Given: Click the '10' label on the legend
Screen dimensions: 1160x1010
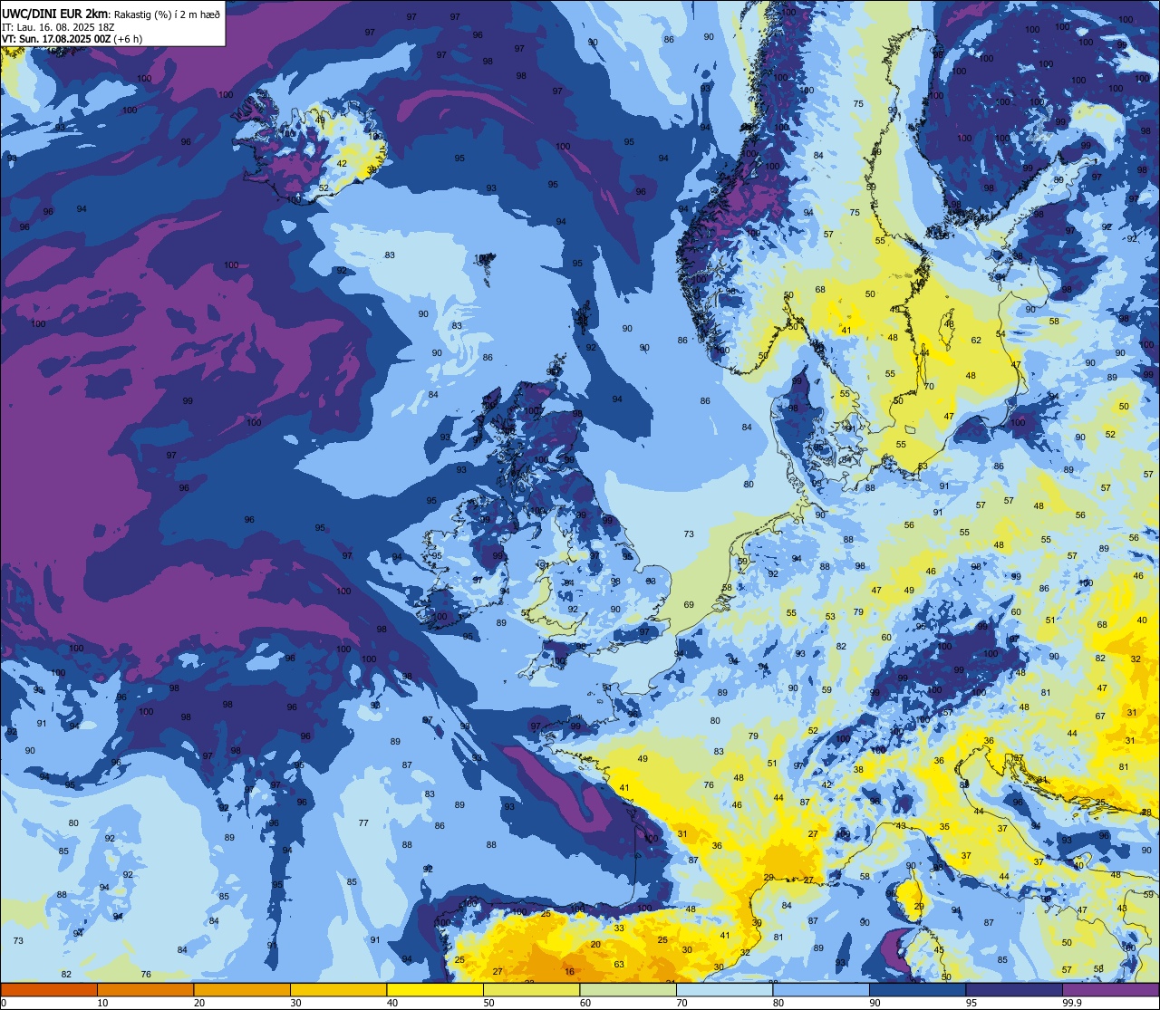Looking at the screenshot, I should point(102,1003).
